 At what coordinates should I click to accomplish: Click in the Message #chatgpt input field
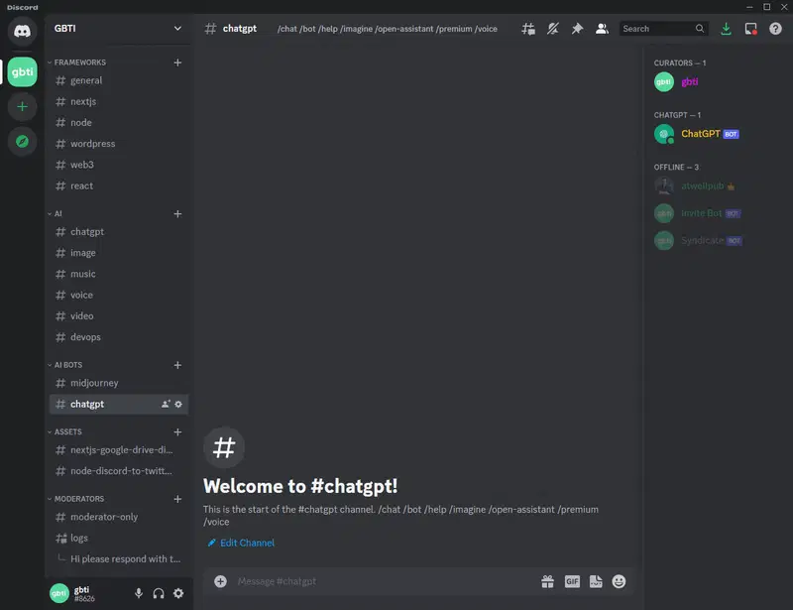385,581
